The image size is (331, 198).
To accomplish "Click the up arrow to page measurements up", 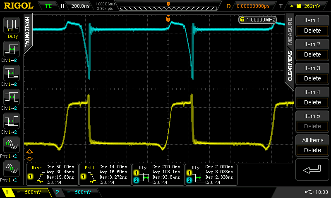I will (29, 151).
